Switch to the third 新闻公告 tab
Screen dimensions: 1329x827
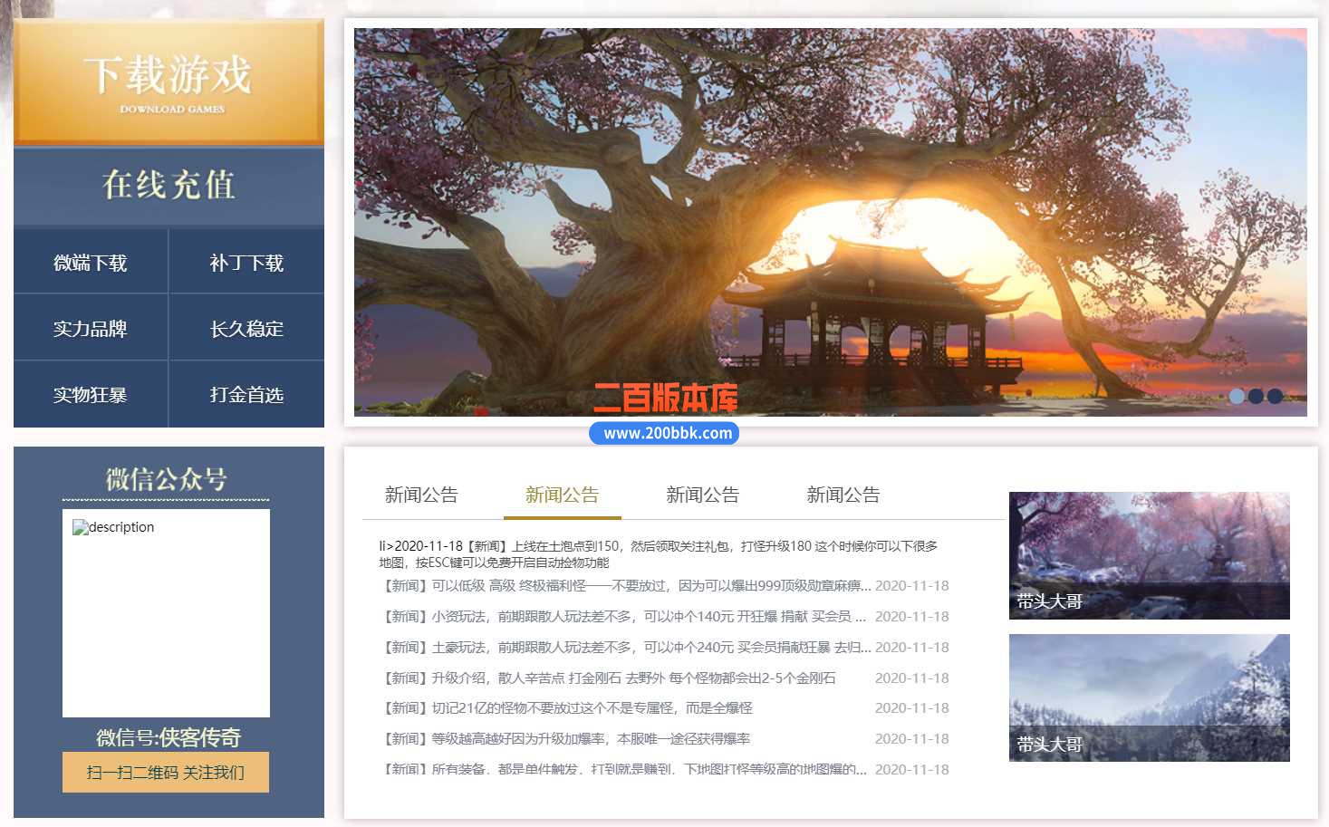tap(703, 495)
